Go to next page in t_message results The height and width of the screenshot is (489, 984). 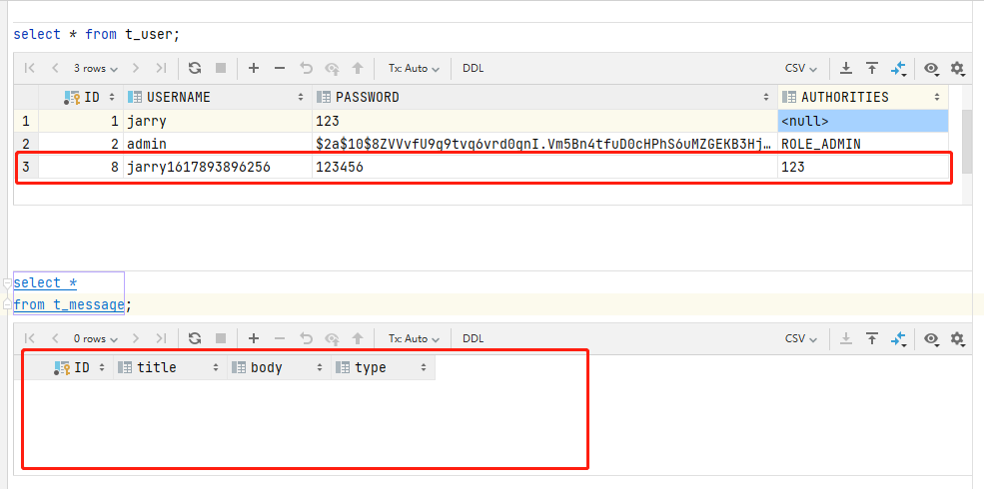coord(136,338)
